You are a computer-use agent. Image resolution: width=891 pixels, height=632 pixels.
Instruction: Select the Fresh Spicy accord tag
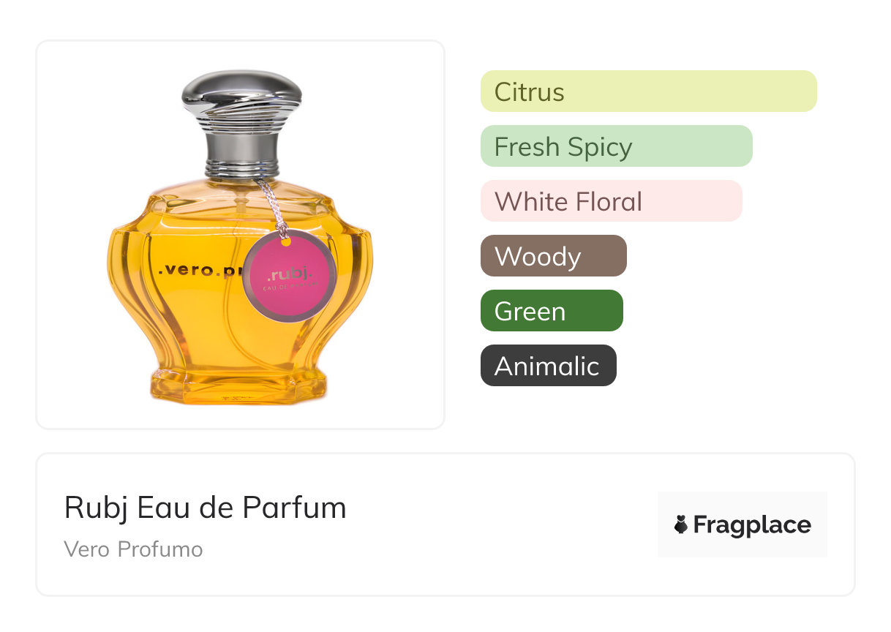tap(616, 146)
